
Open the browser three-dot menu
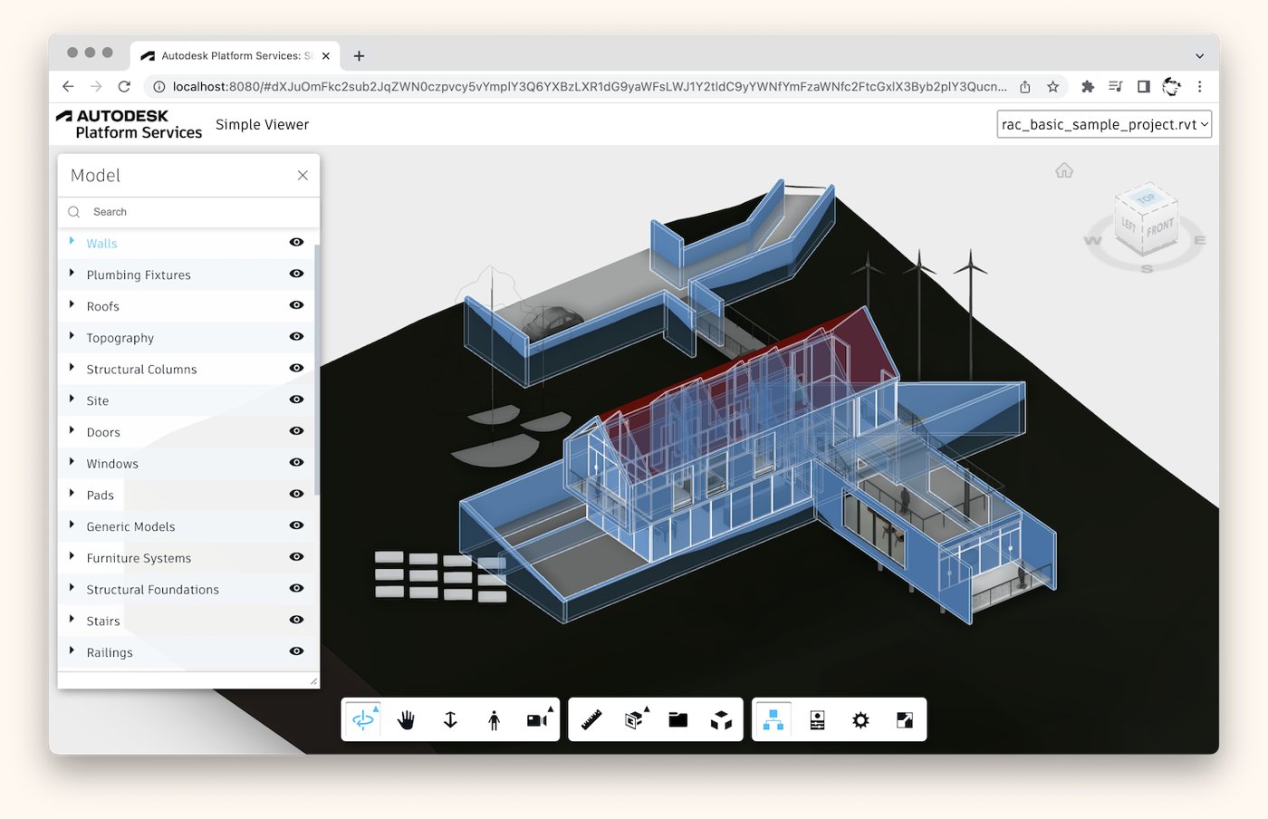[x=1200, y=86]
